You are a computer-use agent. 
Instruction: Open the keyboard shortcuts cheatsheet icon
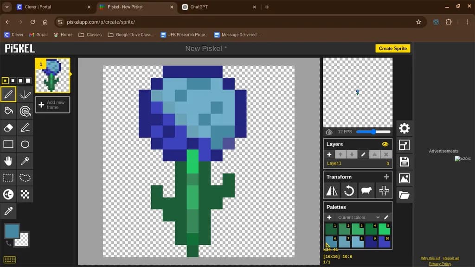pyautogui.click(x=10, y=260)
